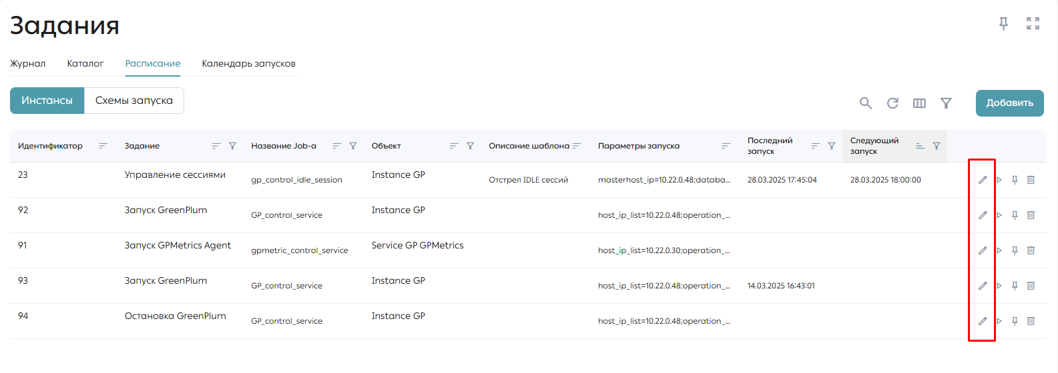This screenshot has width=1058, height=373.
Task: Open filter for Задание column
Action: [232, 146]
